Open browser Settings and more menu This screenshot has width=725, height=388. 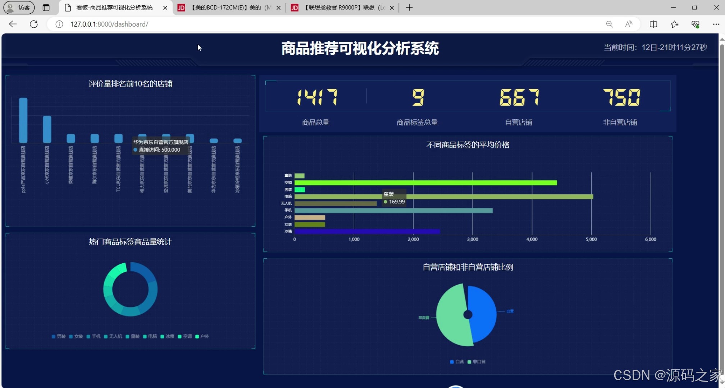click(x=716, y=24)
